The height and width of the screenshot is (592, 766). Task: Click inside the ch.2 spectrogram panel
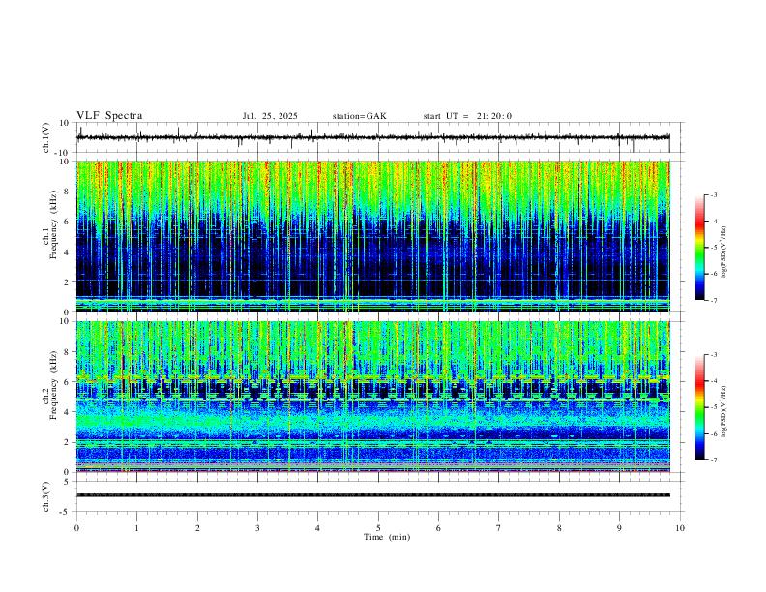pyautogui.click(x=372, y=397)
